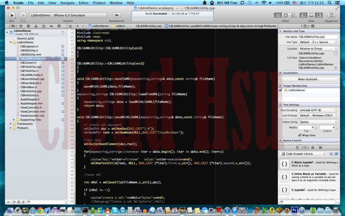Go back in editor history

[77, 26]
